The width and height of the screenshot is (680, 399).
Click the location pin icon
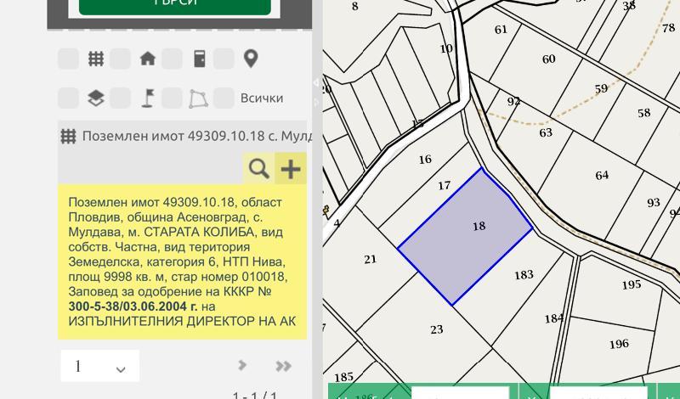click(x=250, y=59)
